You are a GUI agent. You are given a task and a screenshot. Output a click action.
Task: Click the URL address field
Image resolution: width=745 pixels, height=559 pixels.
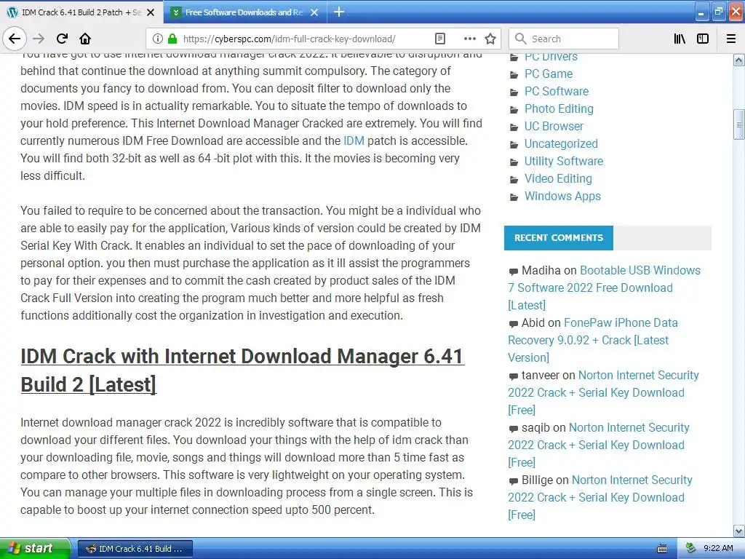[289, 39]
